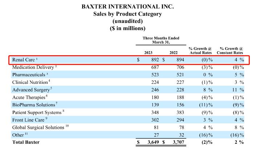Screen dimensions: 260x151
Task: Click Global Surgical Solutions 2023 value '81'
Action: click(x=156, y=127)
